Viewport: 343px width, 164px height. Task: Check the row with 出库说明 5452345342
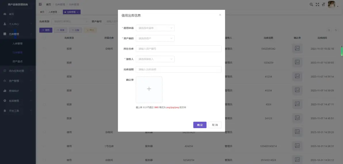[x=44, y=49]
